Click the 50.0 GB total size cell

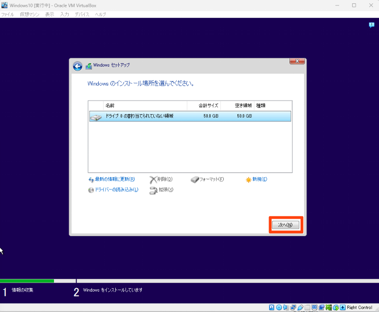tap(211, 116)
